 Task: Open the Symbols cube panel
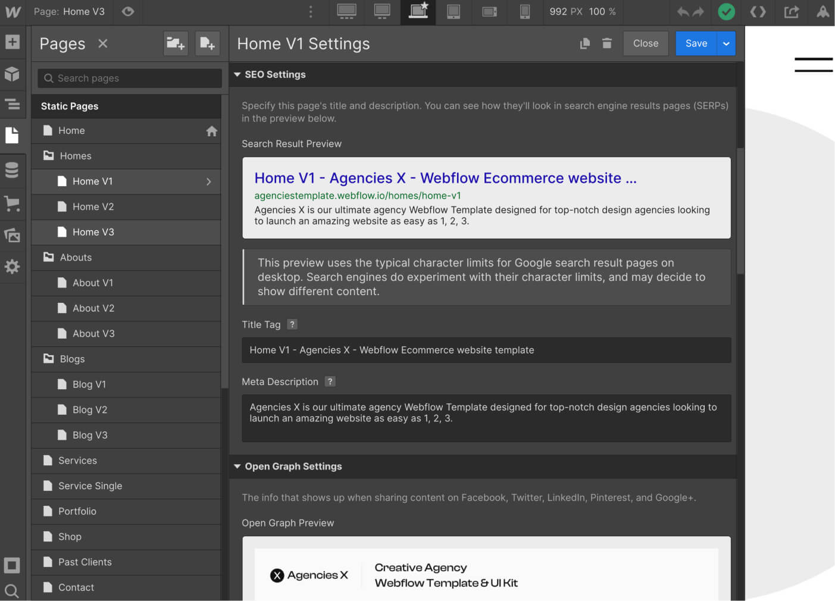point(12,74)
